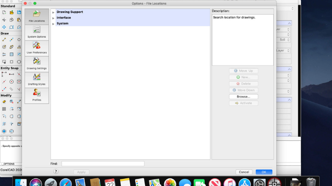Open the Calendar app in the Dock

click(x=110, y=183)
